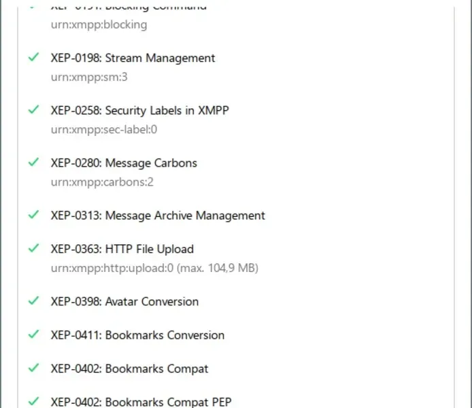The height and width of the screenshot is (408, 472).
Task: Select the XEP-0402: Bookmarks Compat PEP entry
Action: coord(141,403)
